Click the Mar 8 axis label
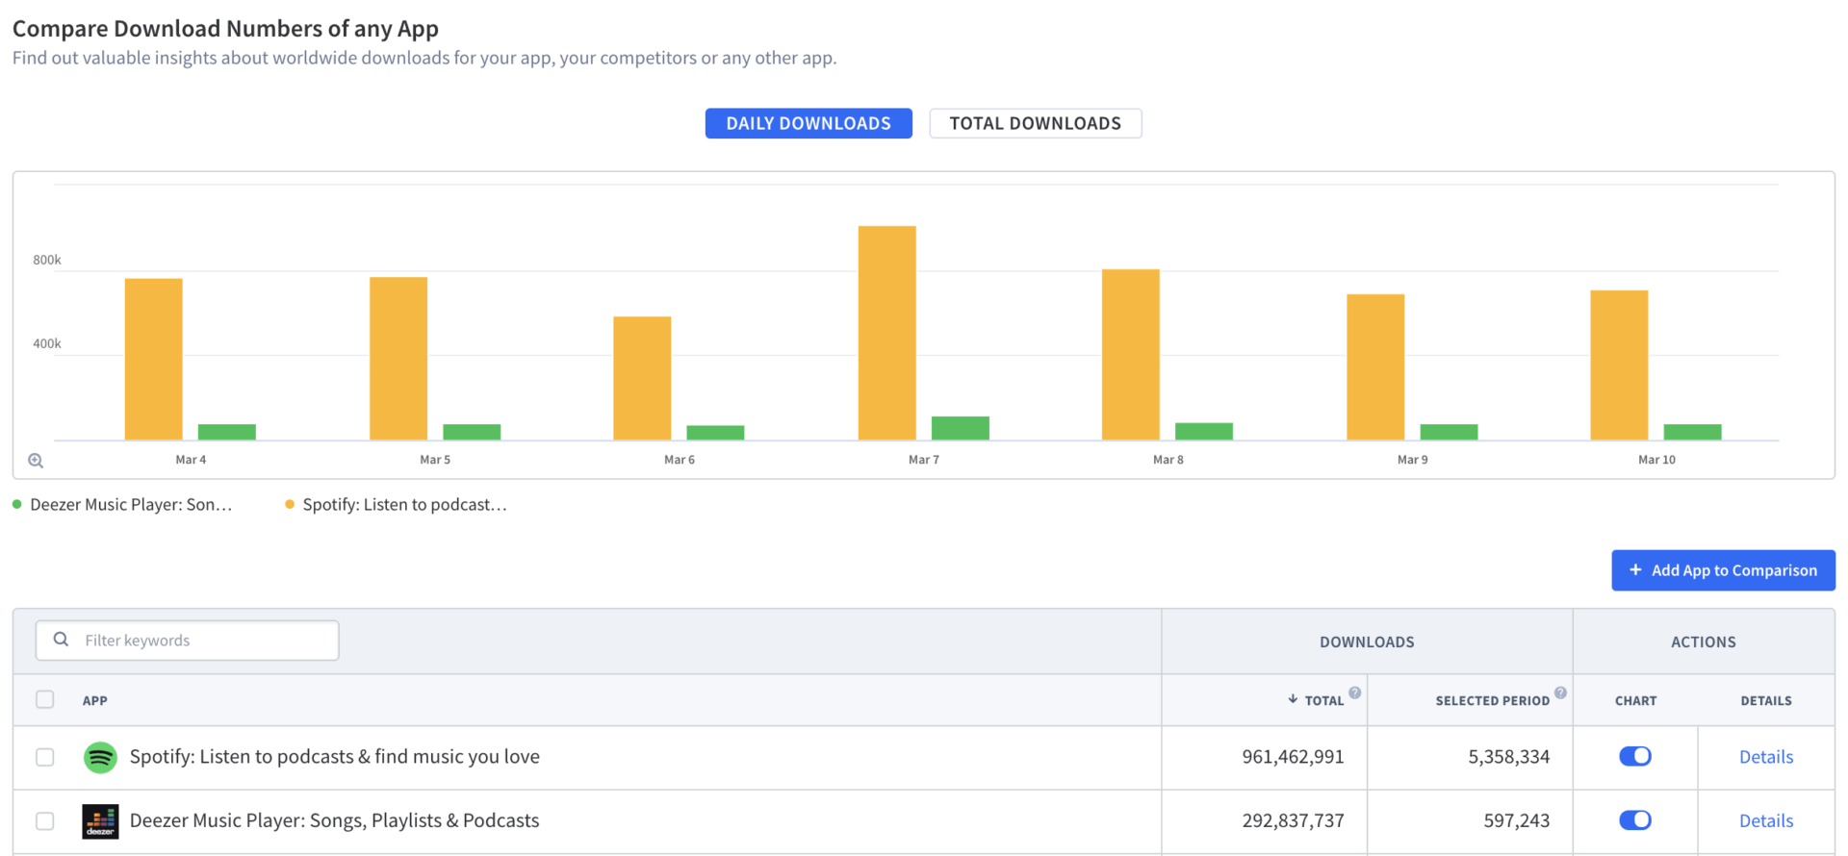This screenshot has width=1848, height=856. tap(1168, 460)
